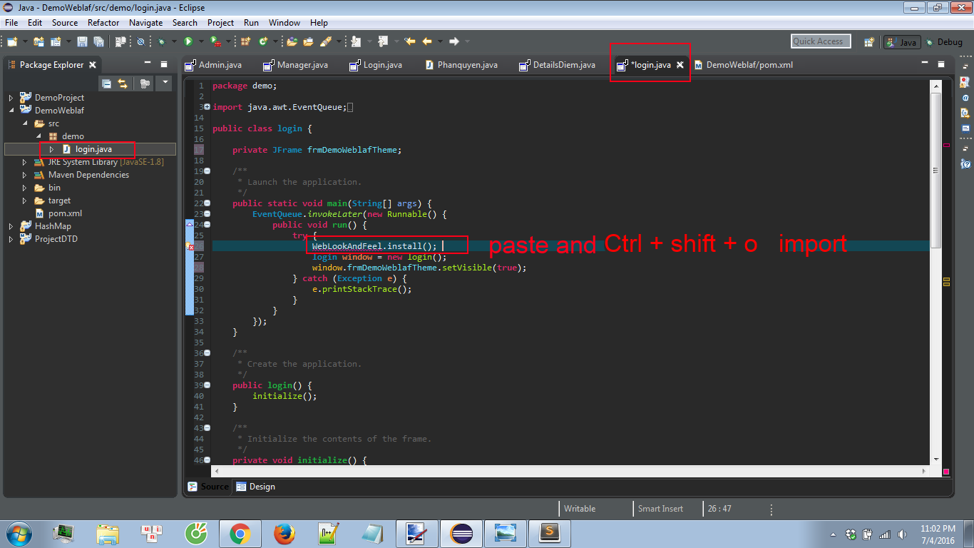The height and width of the screenshot is (548, 974).
Task: Activate the Java perspective button
Action: click(x=901, y=41)
